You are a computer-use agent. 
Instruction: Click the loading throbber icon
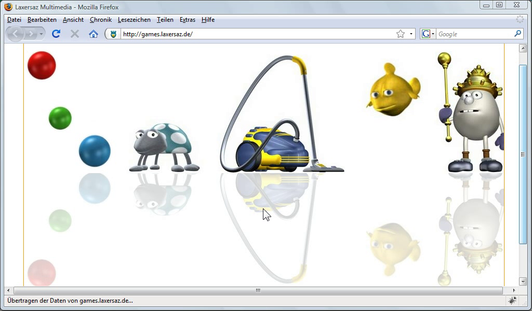tap(520, 19)
